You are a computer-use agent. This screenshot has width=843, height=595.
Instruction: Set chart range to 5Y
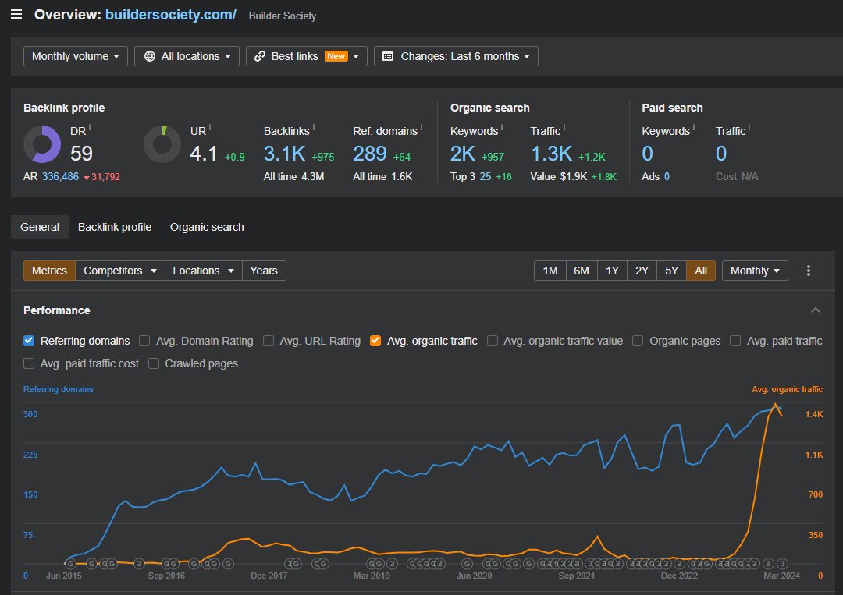(x=671, y=271)
